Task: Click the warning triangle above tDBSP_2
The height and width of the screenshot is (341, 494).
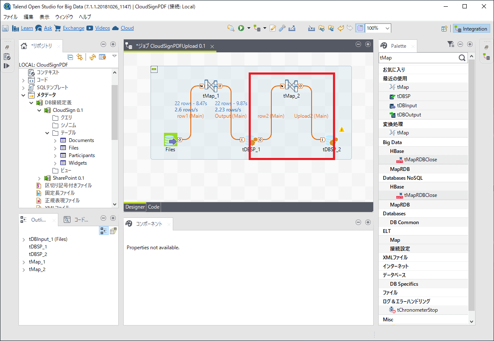Action: coord(342,129)
